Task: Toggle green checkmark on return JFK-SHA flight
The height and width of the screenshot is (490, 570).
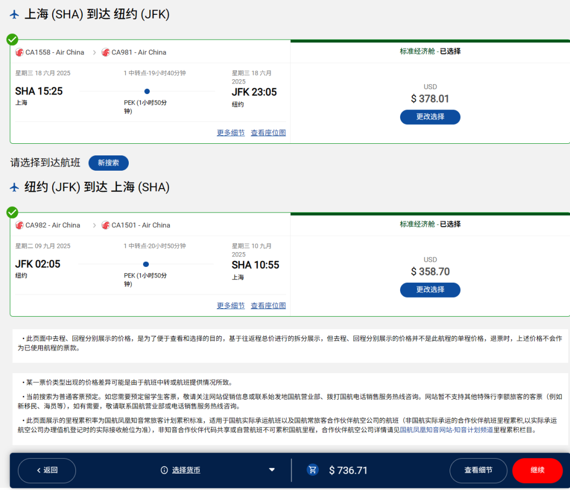Action: click(x=12, y=212)
